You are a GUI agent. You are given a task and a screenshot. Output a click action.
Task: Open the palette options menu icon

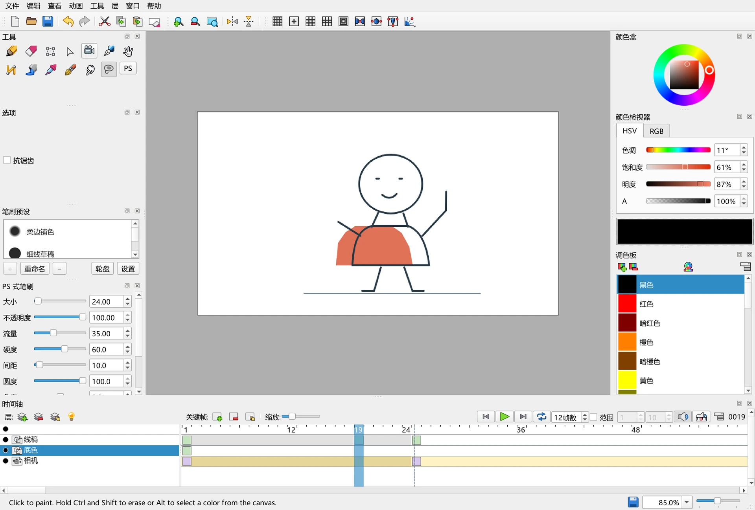point(746,267)
